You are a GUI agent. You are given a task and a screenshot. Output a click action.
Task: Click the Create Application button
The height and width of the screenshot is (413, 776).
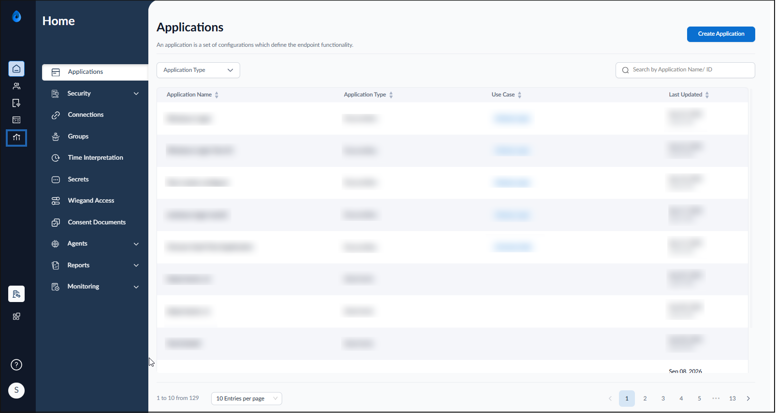[x=721, y=34]
